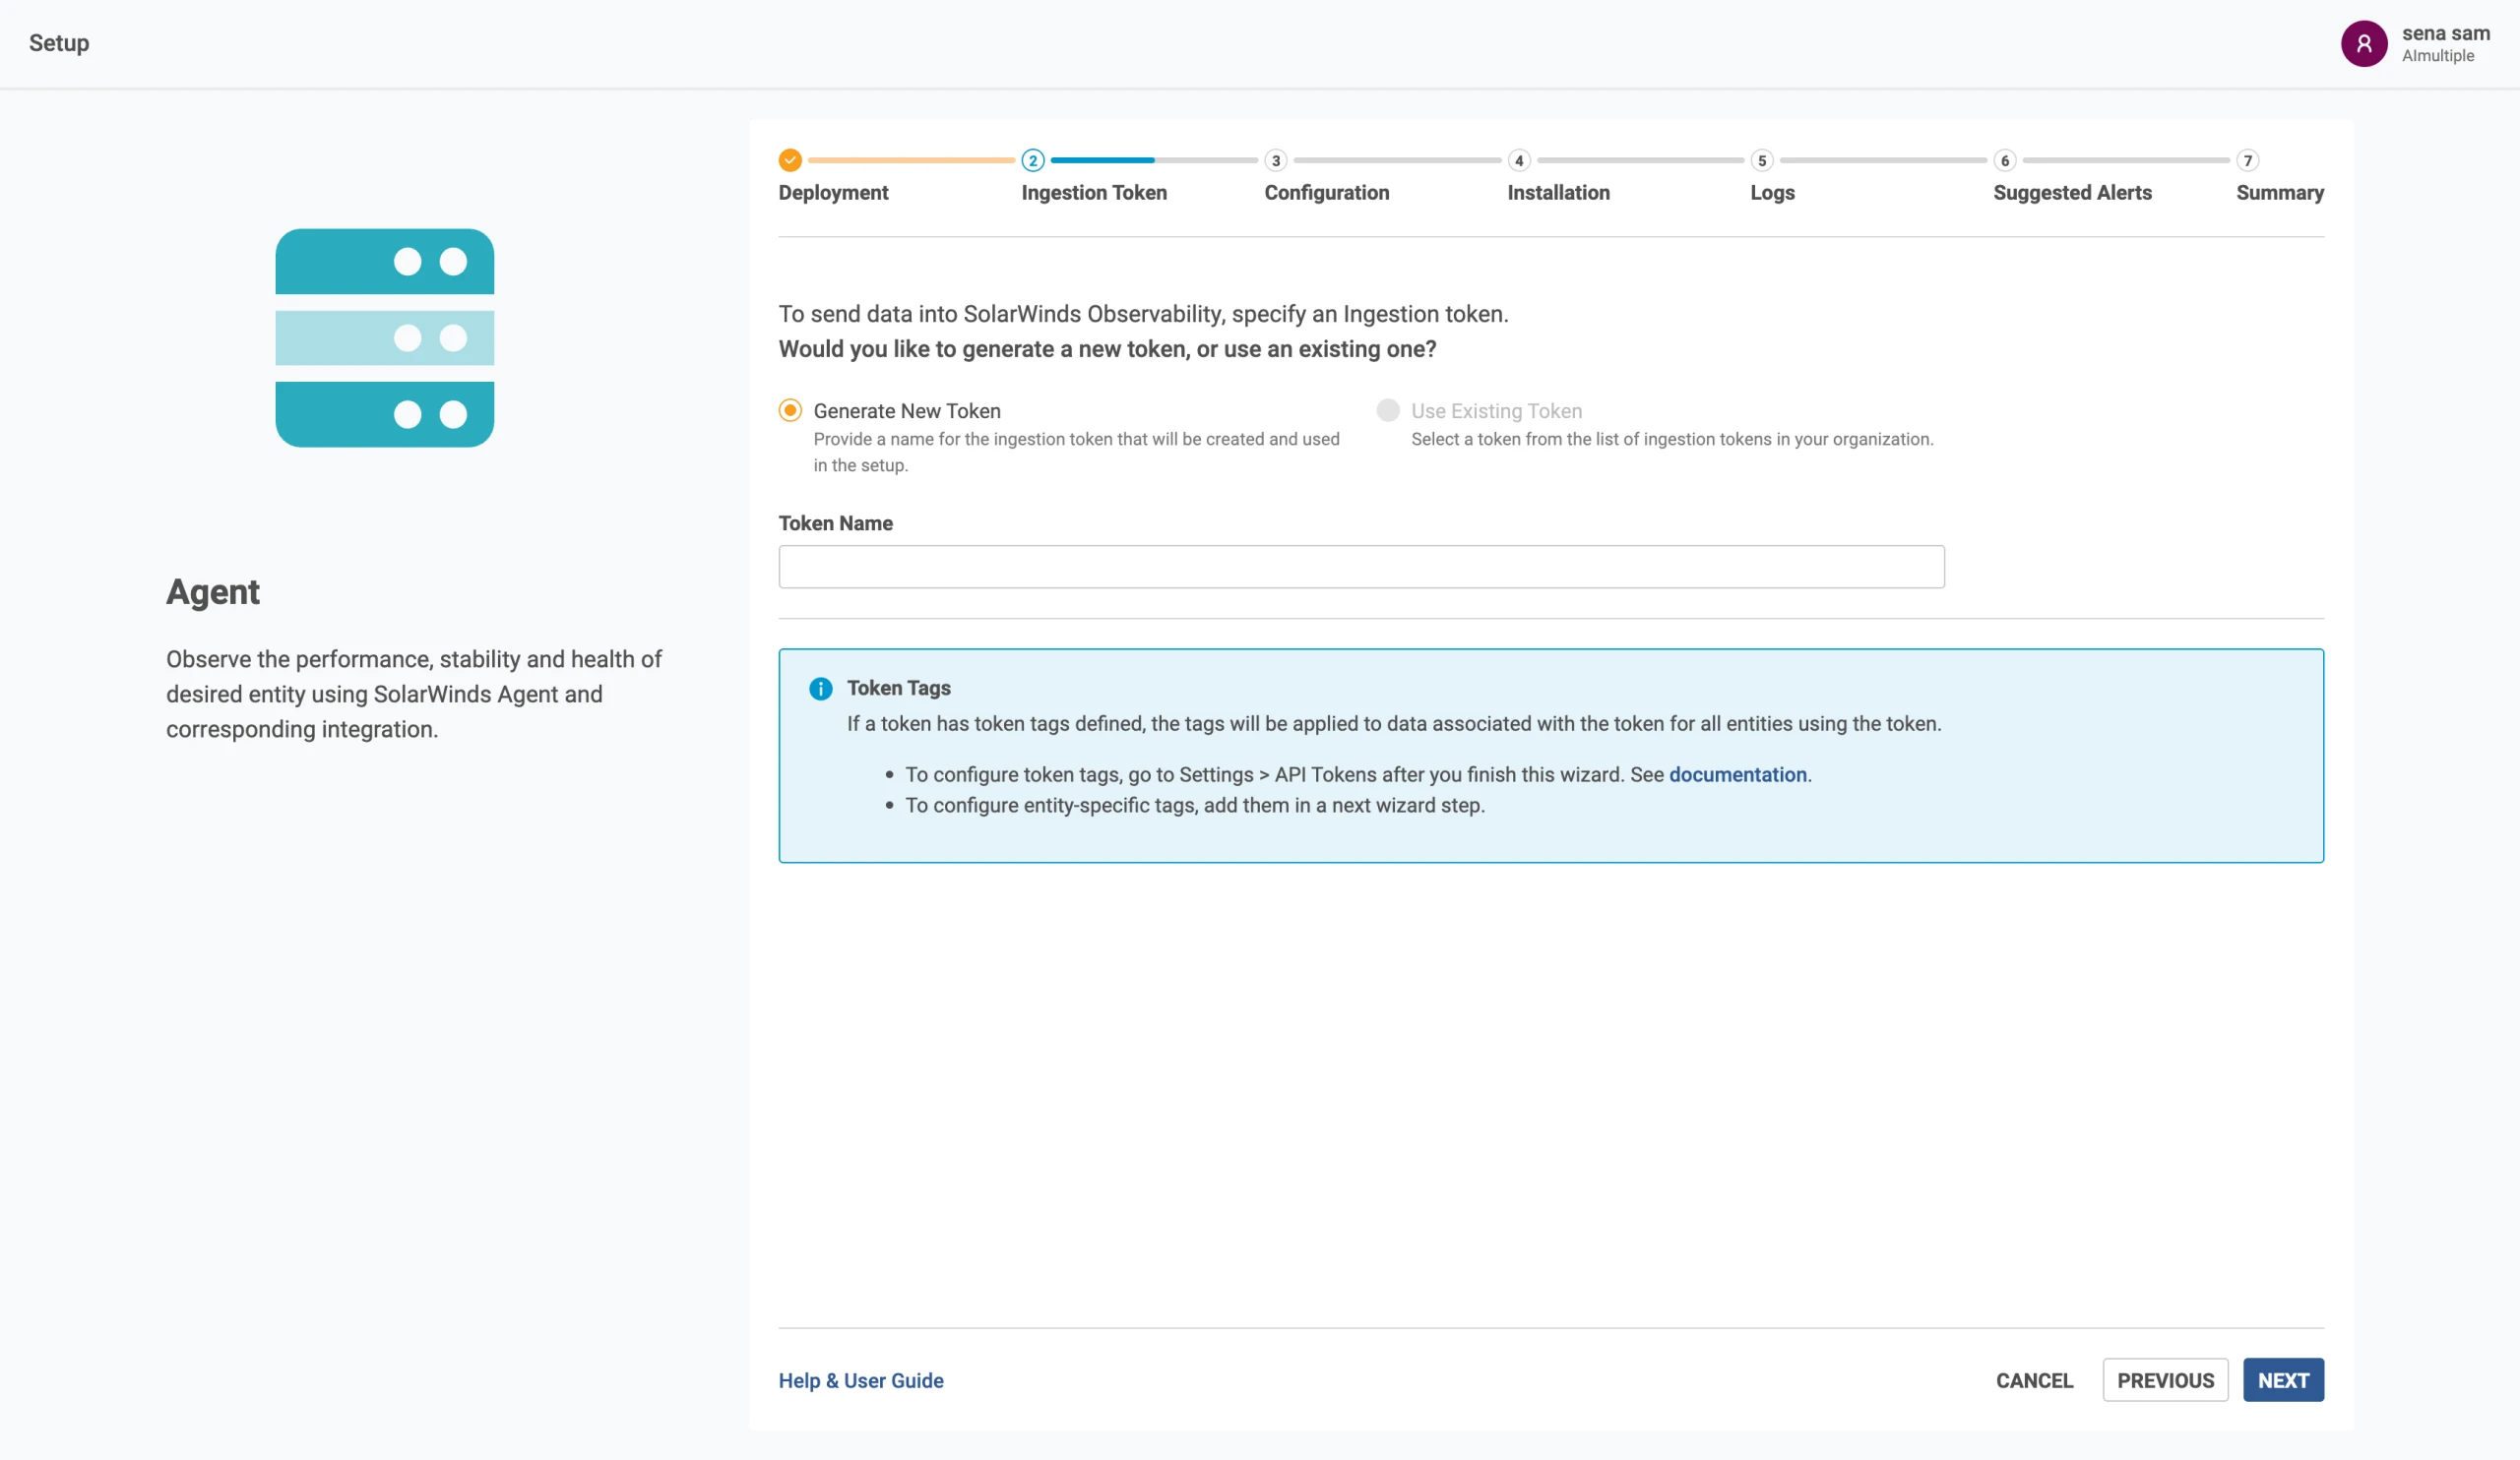Select the Use Existing Token radio button
Image resolution: width=2520 pixels, height=1460 pixels.
click(1388, 409)
